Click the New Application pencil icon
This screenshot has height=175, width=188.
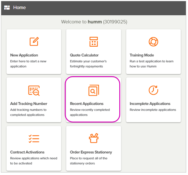[x=34, y=41]
